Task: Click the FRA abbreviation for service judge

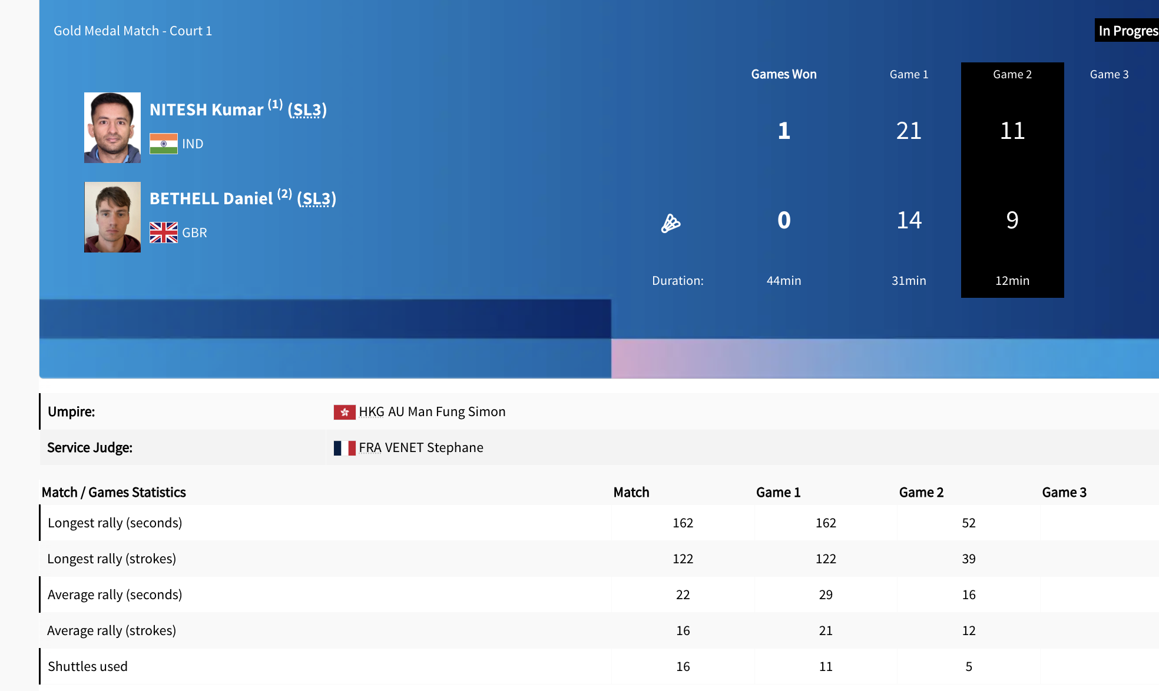Action: point(370,448)
